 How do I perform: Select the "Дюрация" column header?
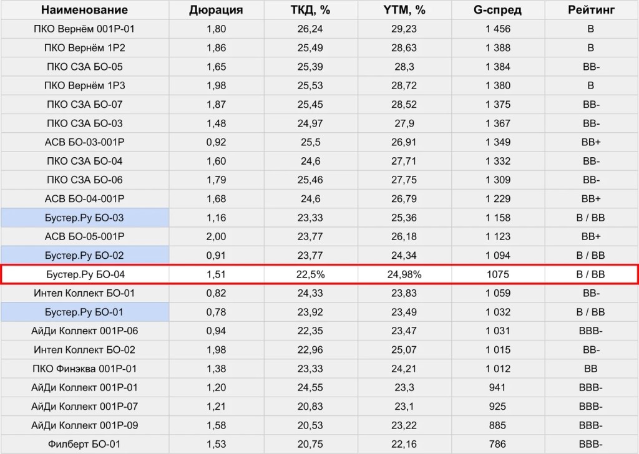click(216, 10)
